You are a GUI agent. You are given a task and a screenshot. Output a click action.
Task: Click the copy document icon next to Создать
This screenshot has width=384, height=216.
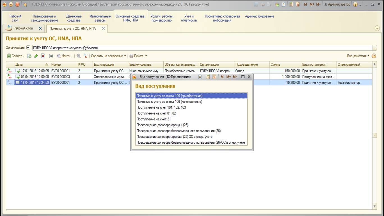(x=29, y=56)
